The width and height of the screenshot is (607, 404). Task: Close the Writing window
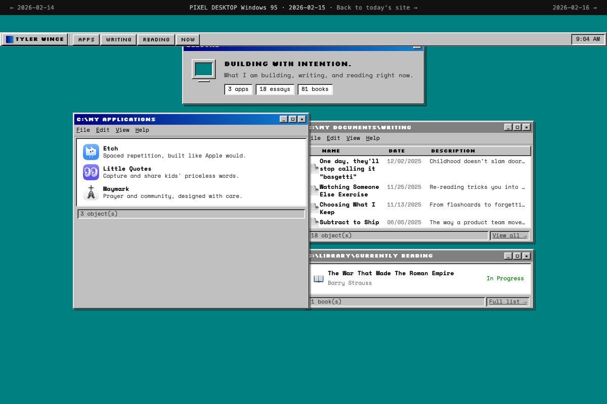527,127
